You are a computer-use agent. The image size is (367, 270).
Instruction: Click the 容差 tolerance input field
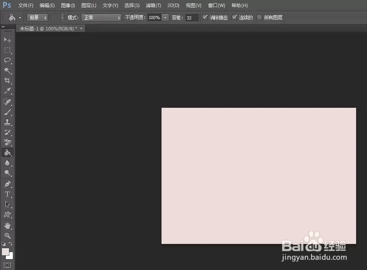192,18
